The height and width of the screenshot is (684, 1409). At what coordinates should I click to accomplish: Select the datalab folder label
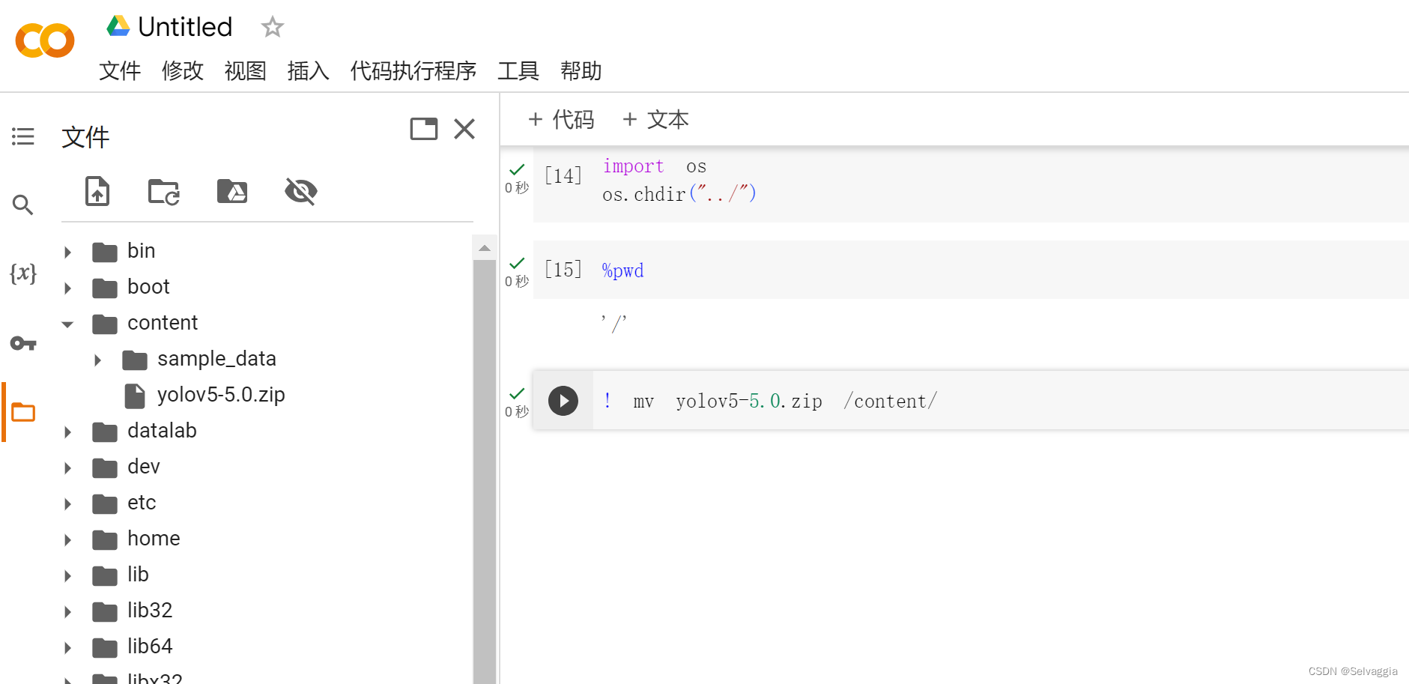pos(162,431)
